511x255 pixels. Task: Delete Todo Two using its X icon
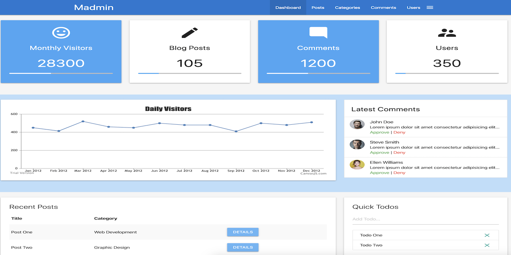point(487,246)
